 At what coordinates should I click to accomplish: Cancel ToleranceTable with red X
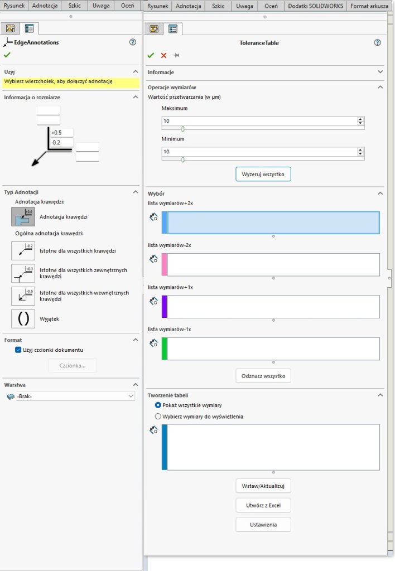click(x=163, y=55)
